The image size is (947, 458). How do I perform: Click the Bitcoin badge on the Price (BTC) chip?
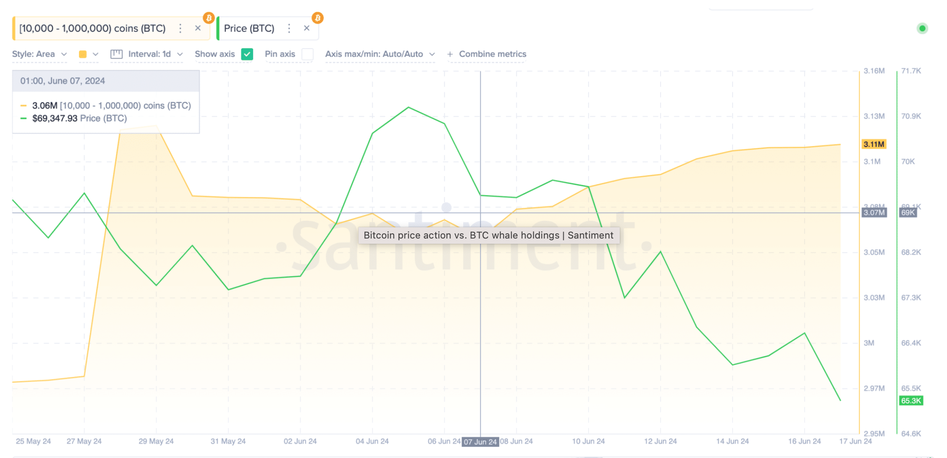tap(317, 18)
